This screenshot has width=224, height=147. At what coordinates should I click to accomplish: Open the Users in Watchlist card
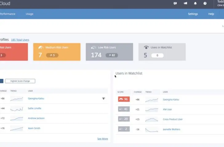[162, 52]
